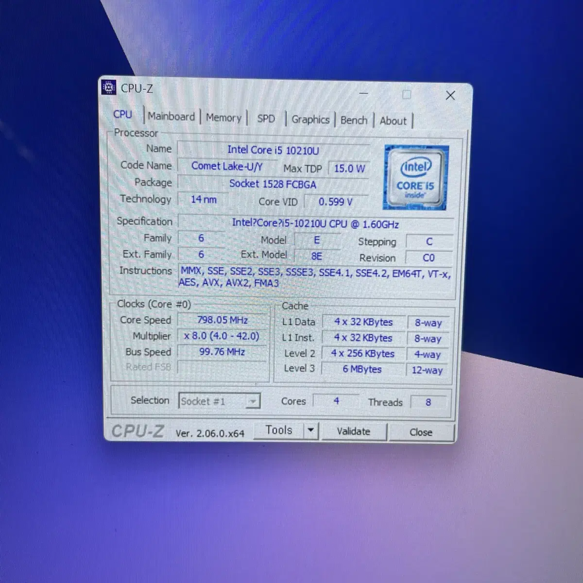
Task: Click the CPU-Z title bar app icon
Action: (108, 87)
